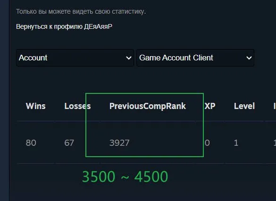The width and height of the screenshot is (276, 201).
Task: Click the statistics privacy notice text
Action: (x=81, y=11)
